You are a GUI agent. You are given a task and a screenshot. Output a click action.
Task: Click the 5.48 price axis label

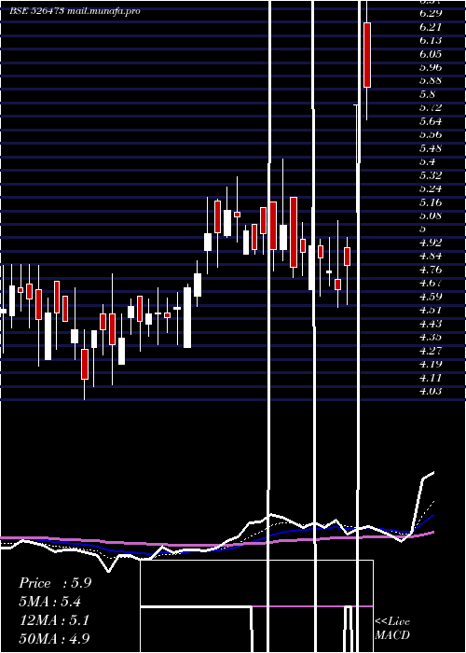431,148
